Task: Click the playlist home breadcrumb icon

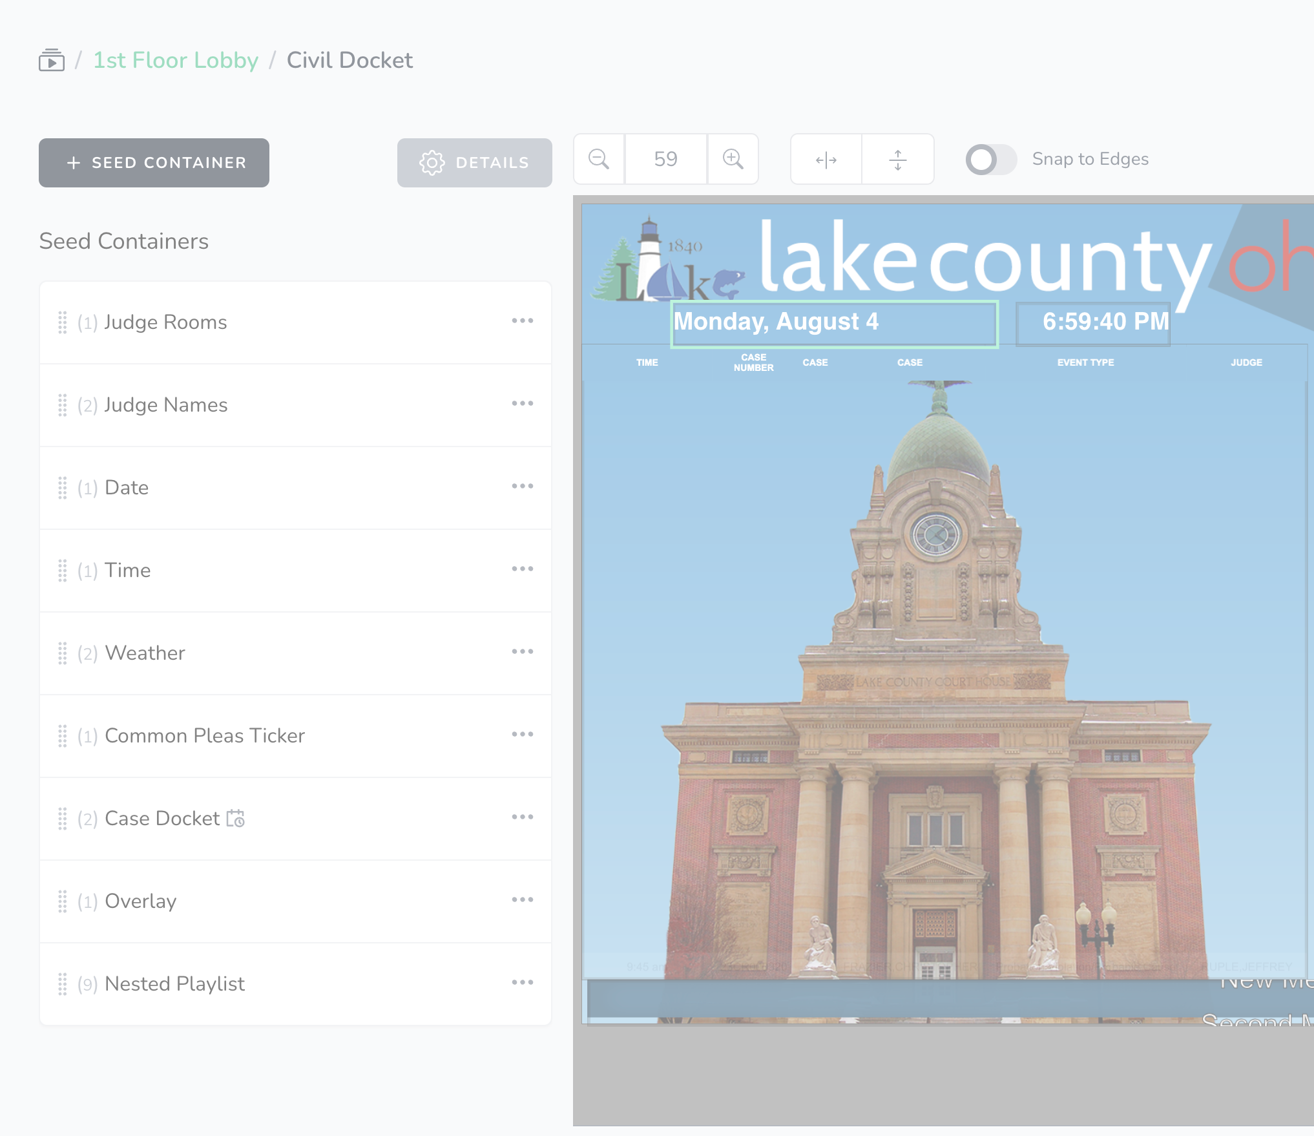Action: (x=52, y=60)
